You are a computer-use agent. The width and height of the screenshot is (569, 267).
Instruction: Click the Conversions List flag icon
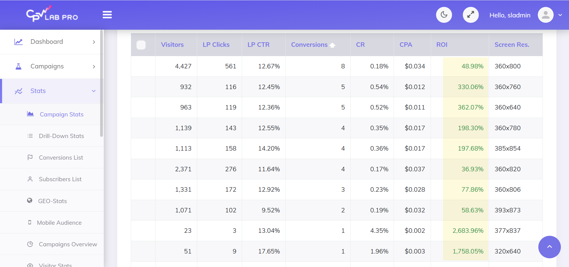point(30,157)
